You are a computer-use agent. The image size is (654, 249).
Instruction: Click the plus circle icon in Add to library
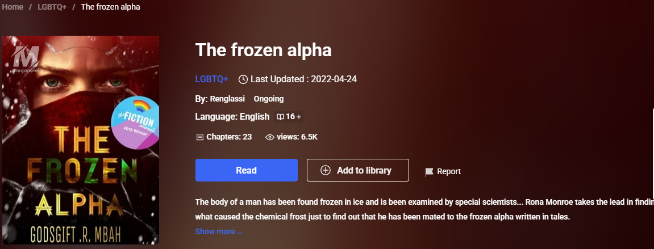point(326,170)
